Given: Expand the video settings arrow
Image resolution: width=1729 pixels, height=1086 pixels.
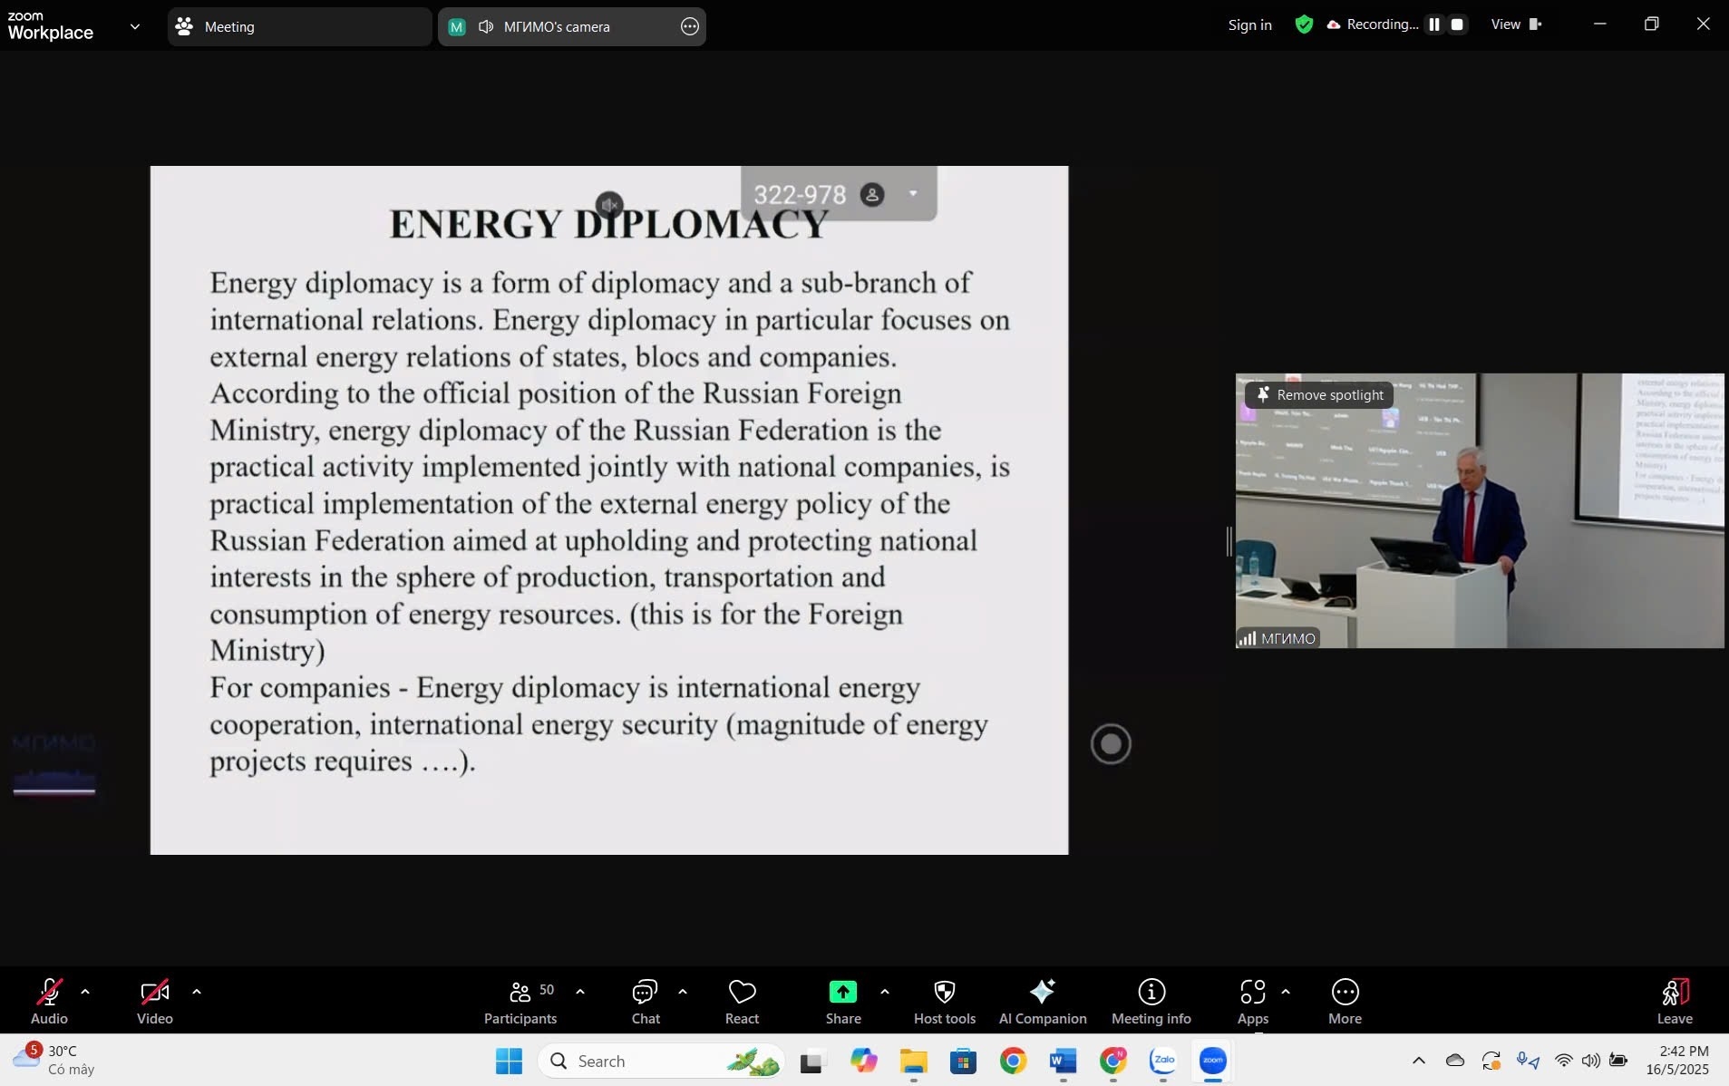Looking at the screenshot, I should click(x=197, y=992).
